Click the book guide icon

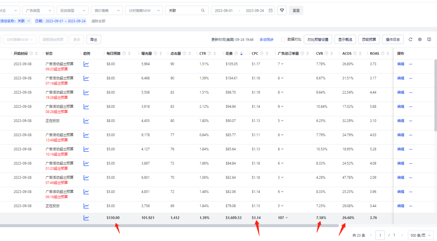[429, 40]
